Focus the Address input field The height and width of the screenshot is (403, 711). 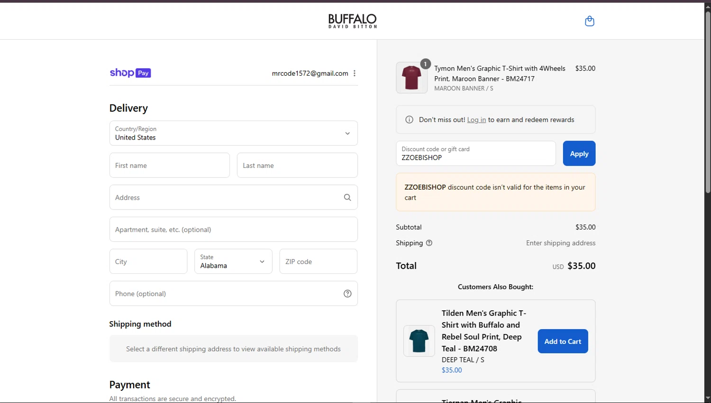[x=233, y=197]
